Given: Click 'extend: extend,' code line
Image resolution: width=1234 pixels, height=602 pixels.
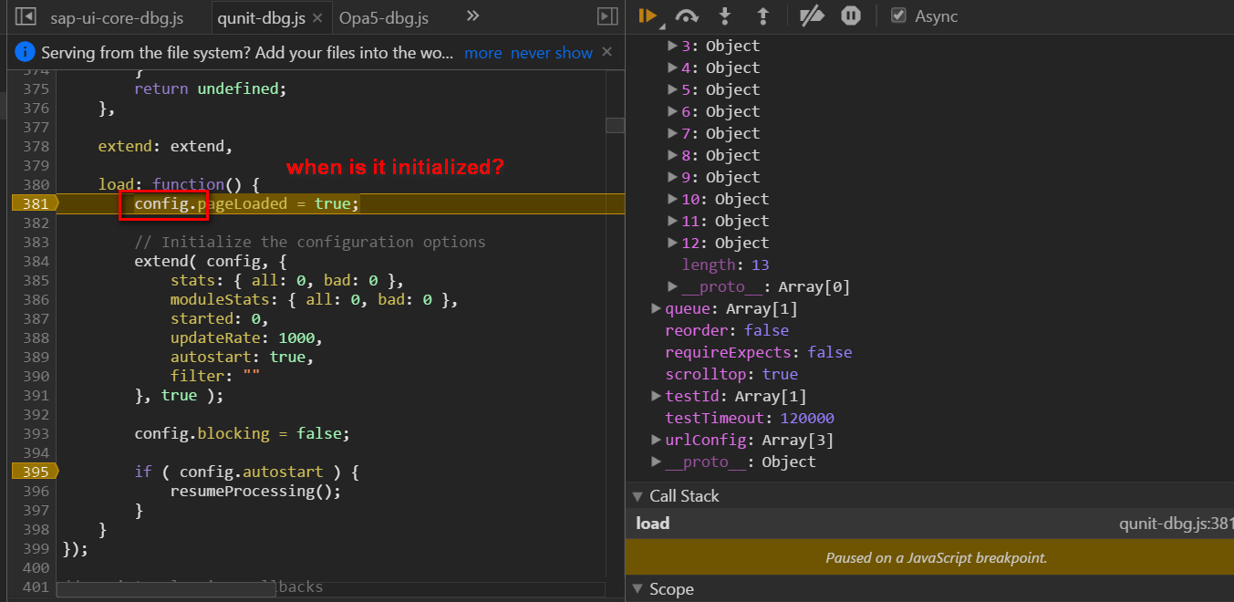Looking at the screenshot, I should click(x=166, y=146).
